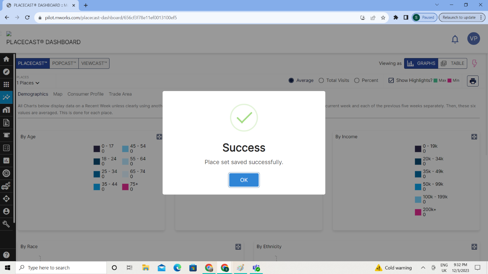
Task: Switch to the PLACECAST tab
Action: [x=33, y=63]
